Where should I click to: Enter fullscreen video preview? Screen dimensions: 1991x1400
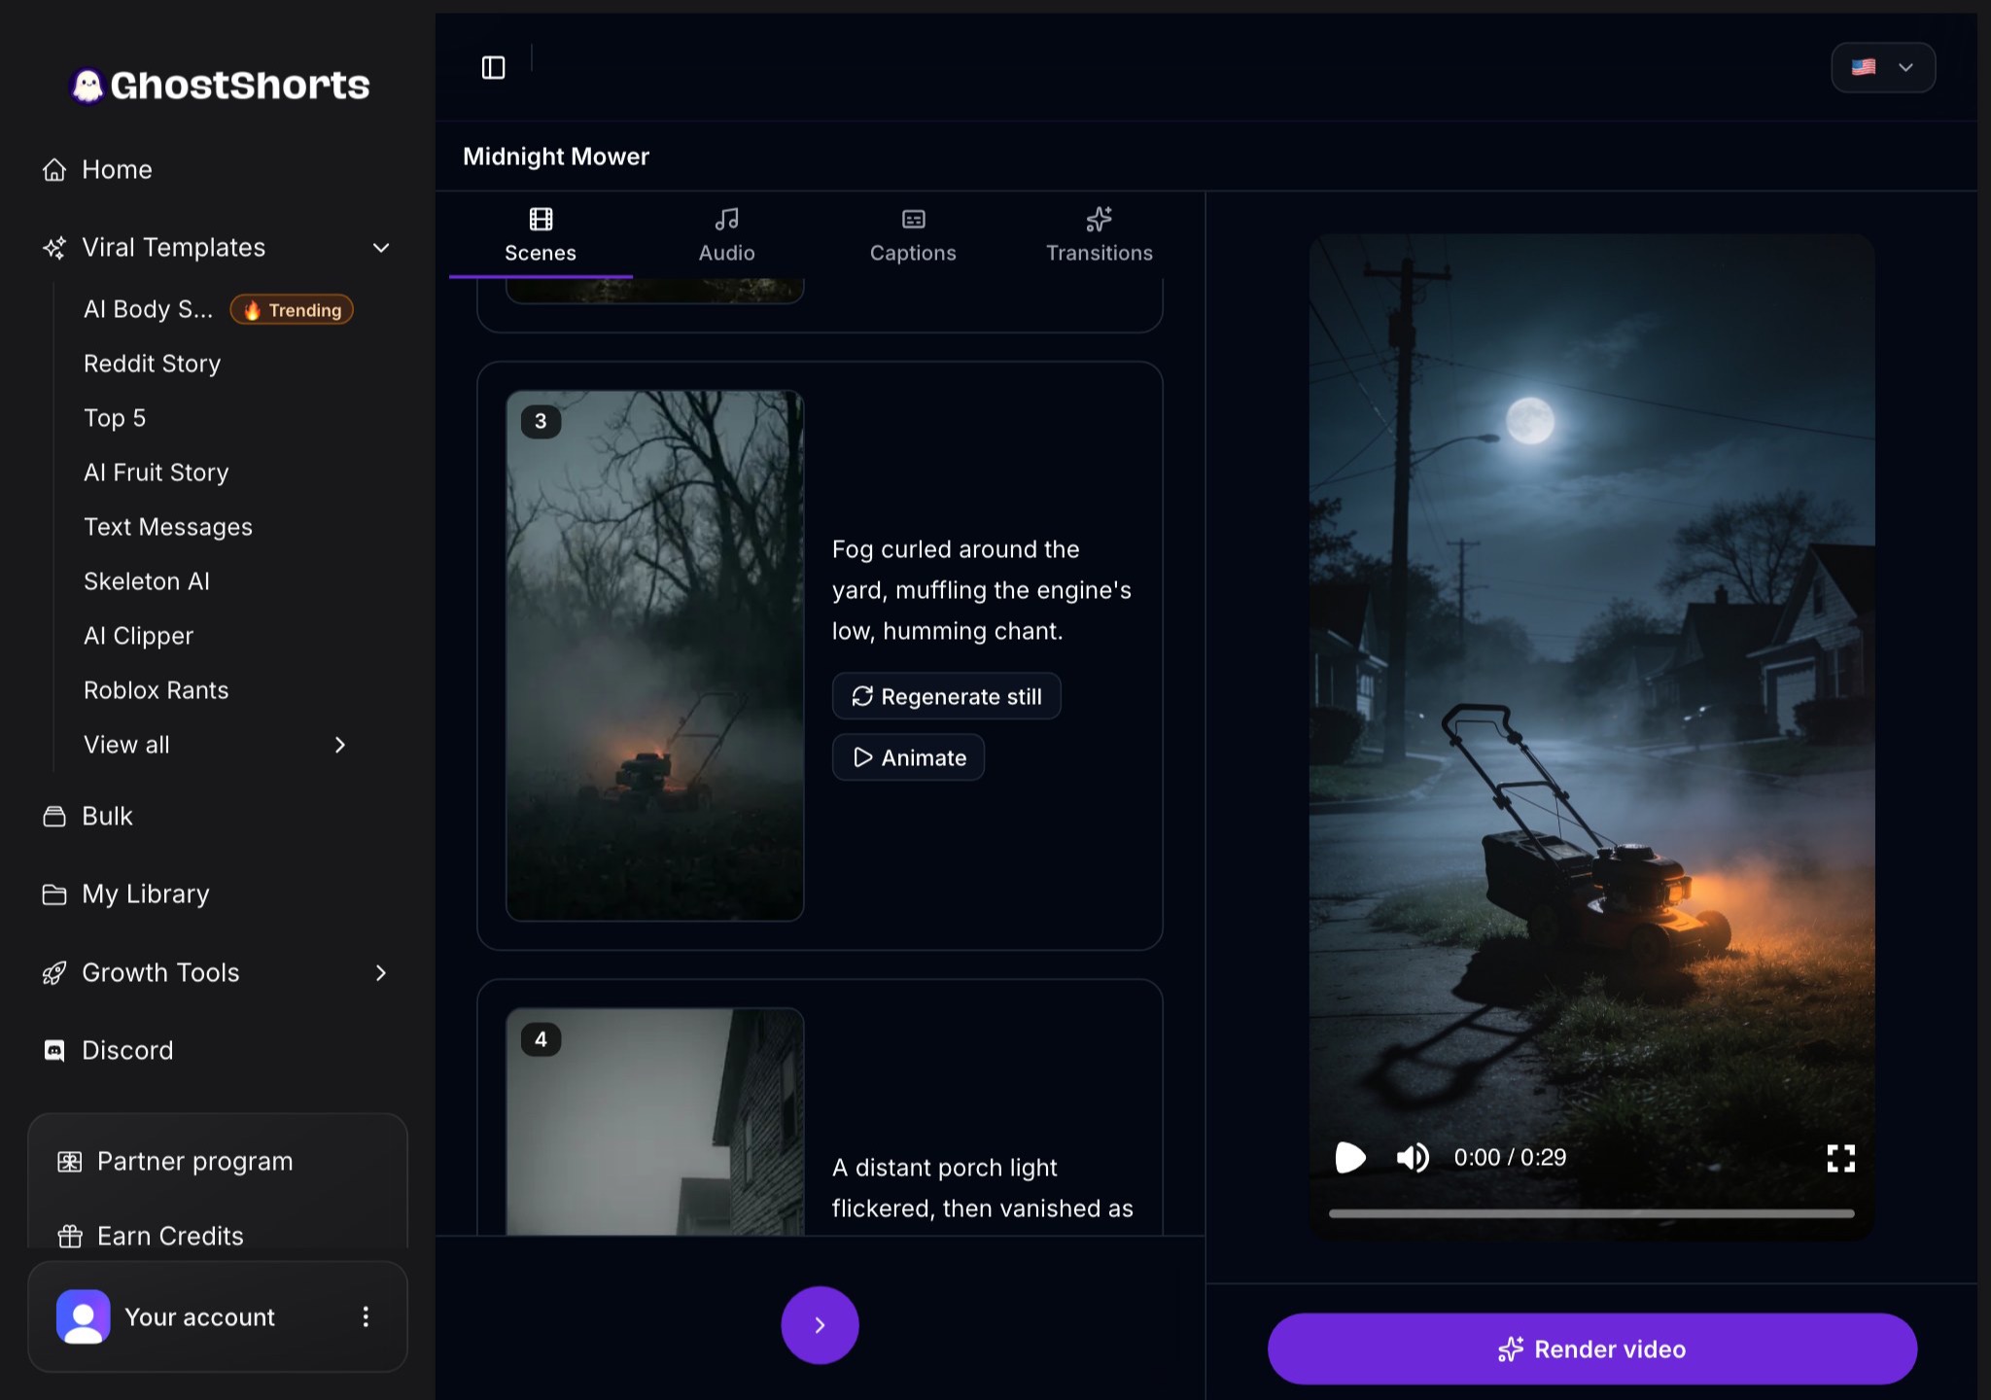[x=1840, y=1157]
